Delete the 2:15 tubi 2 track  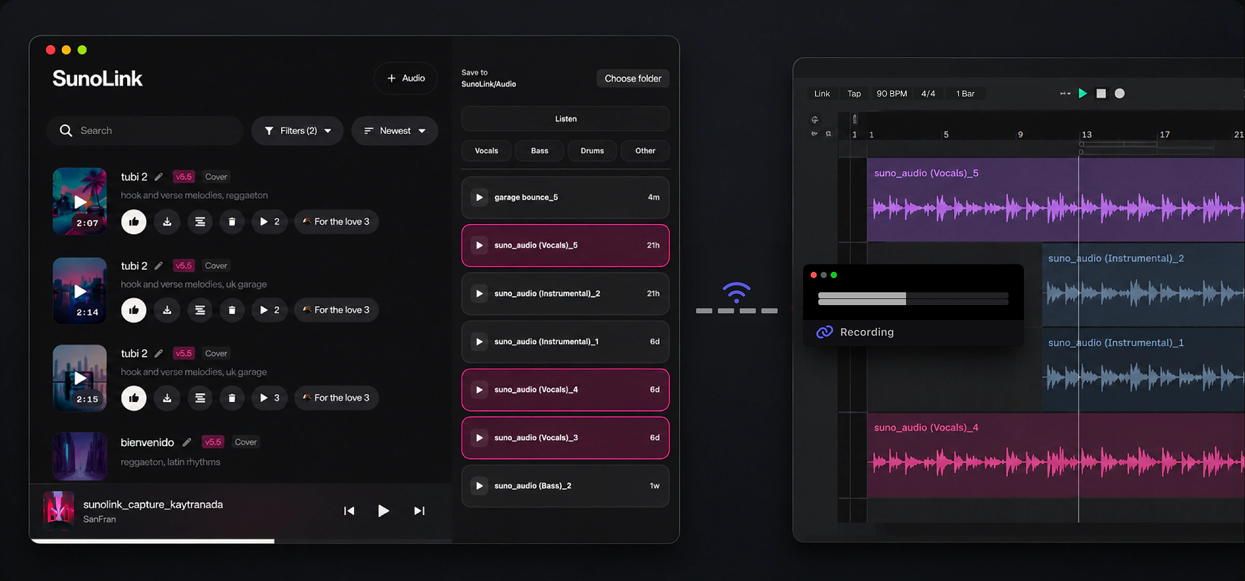[232, 398]
